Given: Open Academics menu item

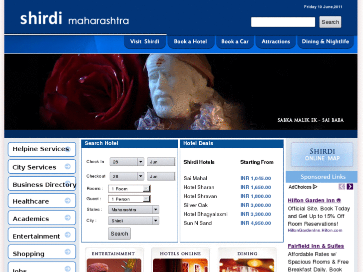Looking at the screenshot, I should pyautogui.click(x=42, y=218).
